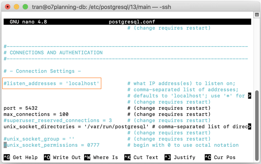Click the vertical scrollbar thumb of the terminal

[257, 125]
